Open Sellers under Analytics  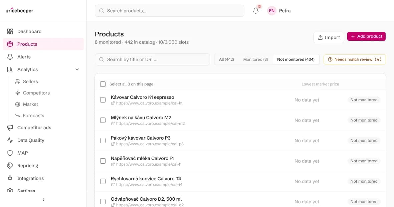click(30, 81)
